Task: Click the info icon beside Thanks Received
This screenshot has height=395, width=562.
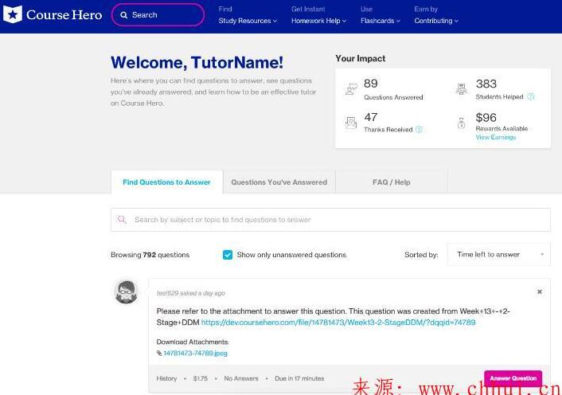Action: [x=419, y=129]
